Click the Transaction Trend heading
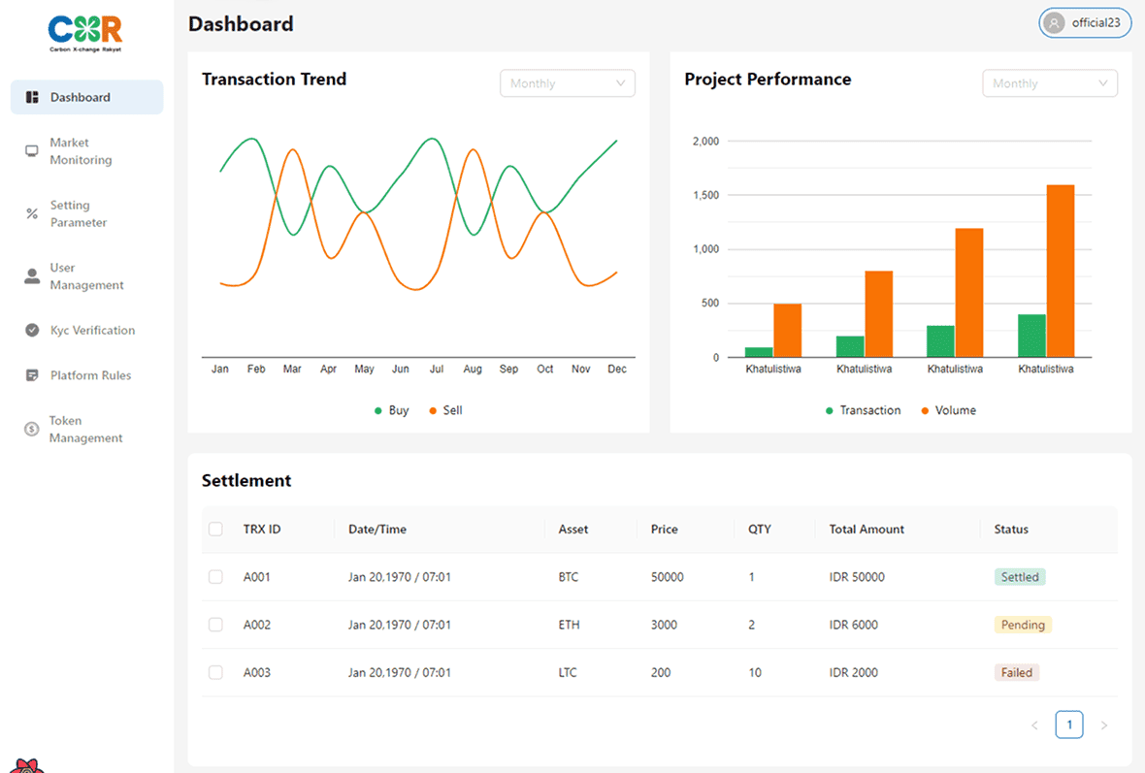Image resolution: width=1145 pixels, height=773 pixels. click(274, 80)
